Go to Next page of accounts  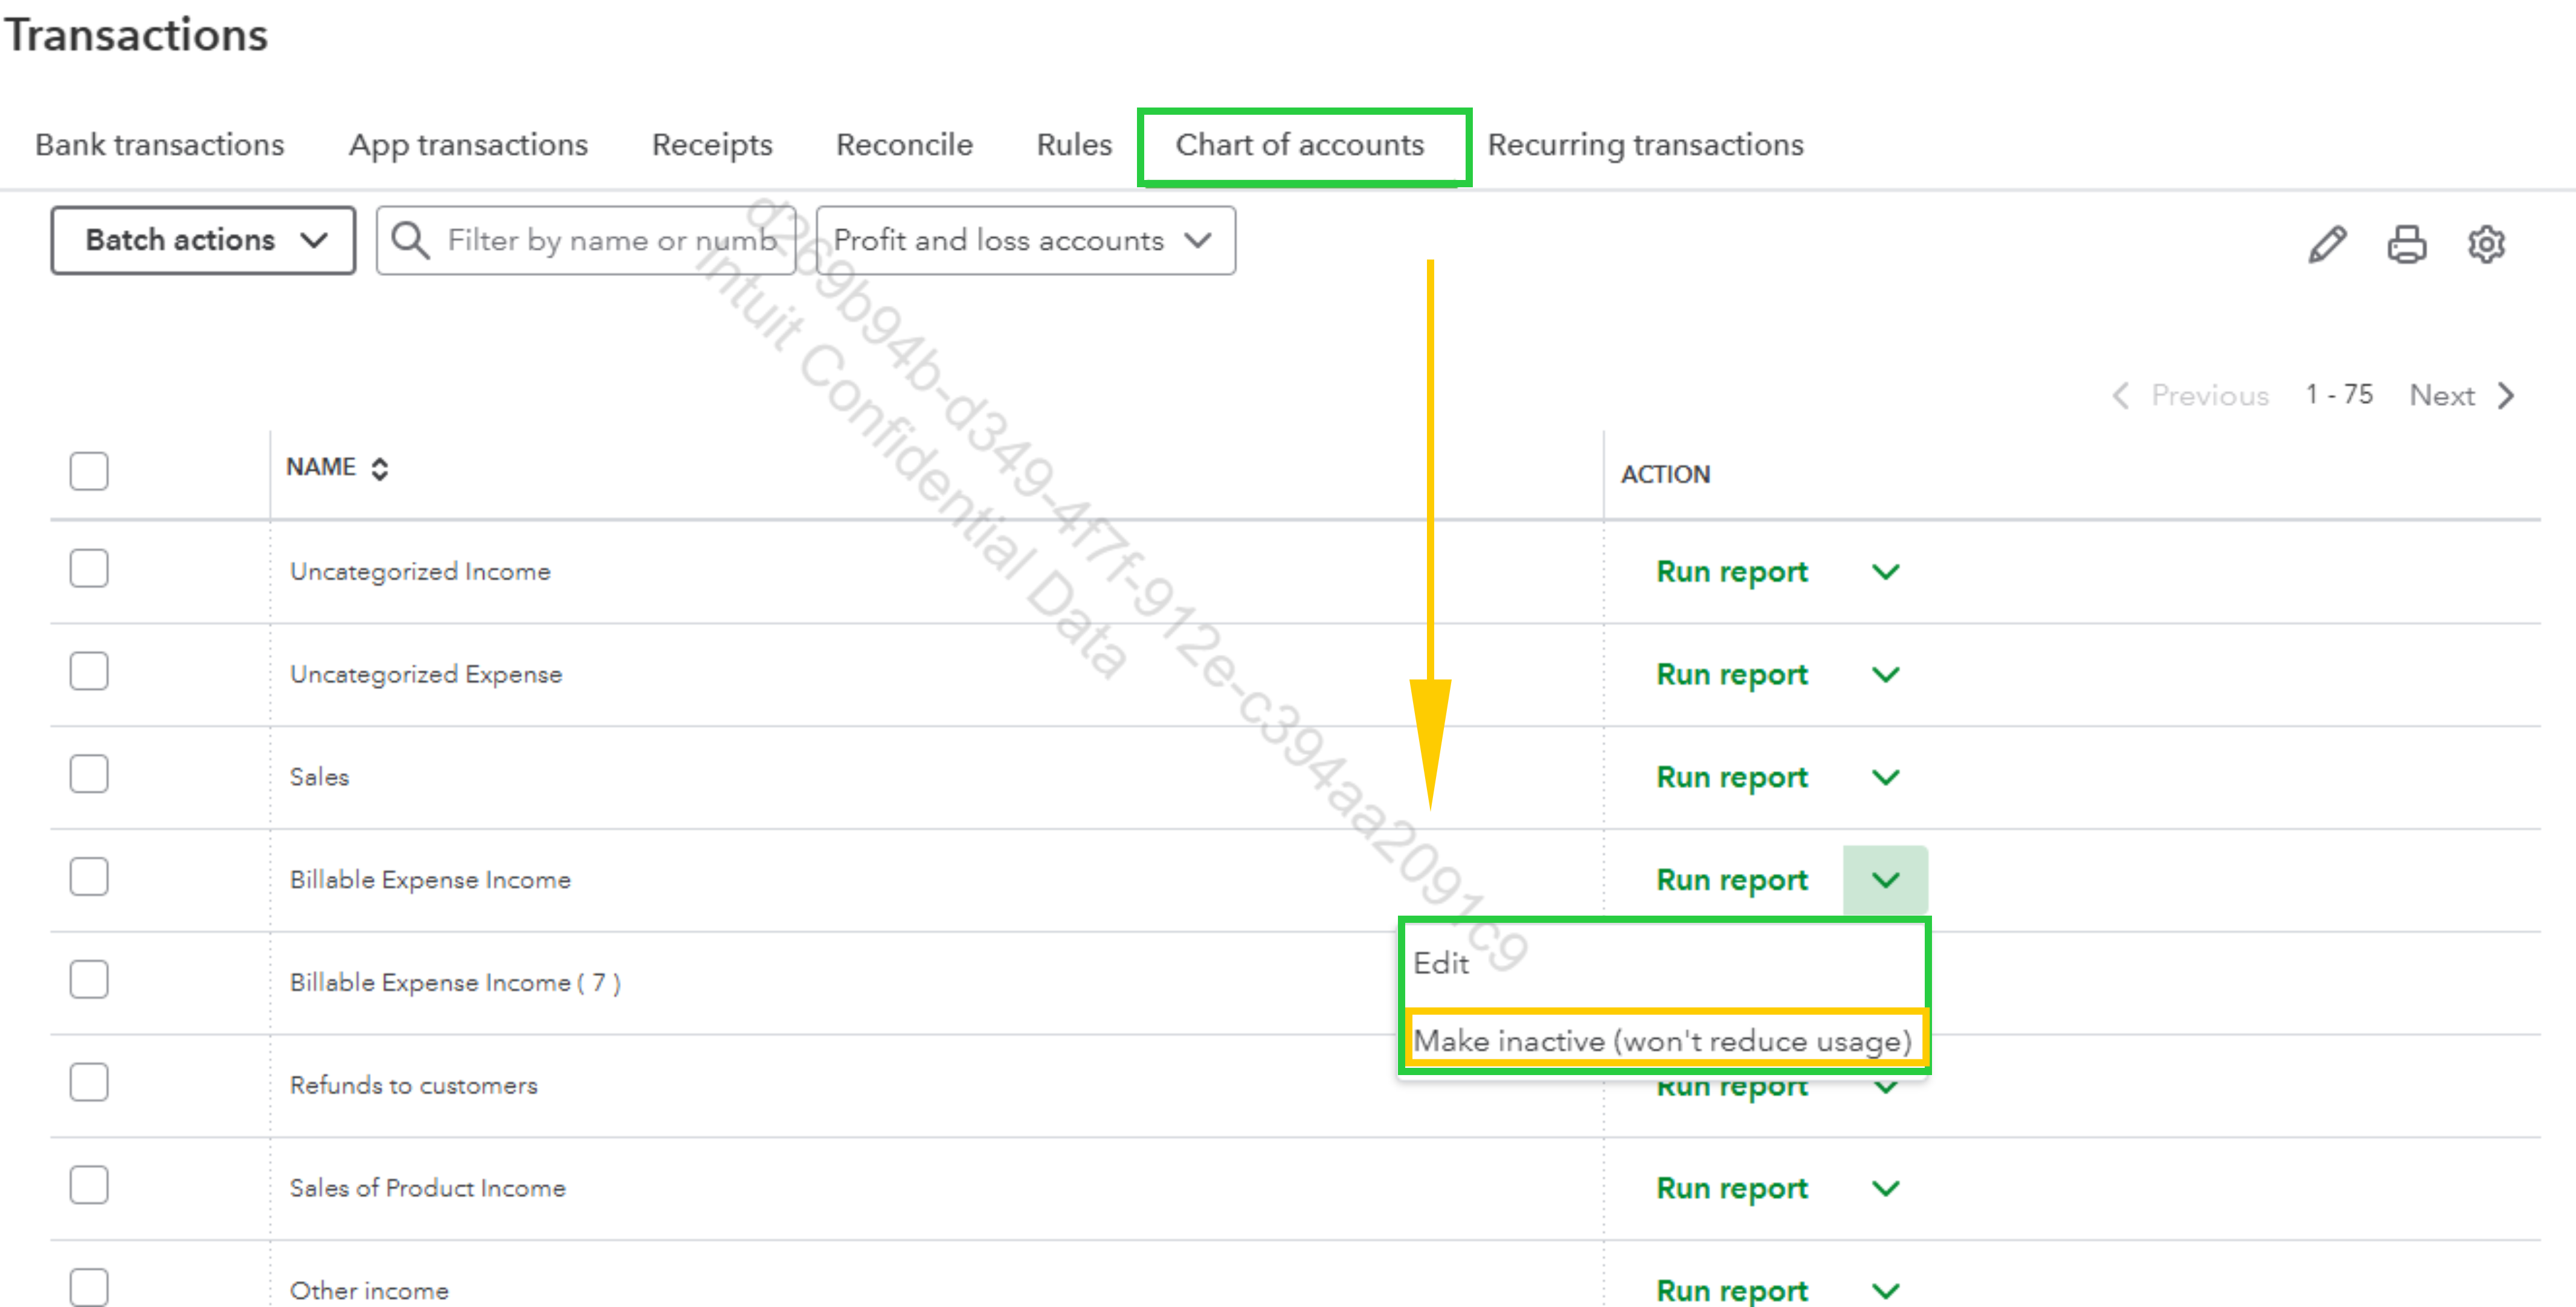point(2461,395)
